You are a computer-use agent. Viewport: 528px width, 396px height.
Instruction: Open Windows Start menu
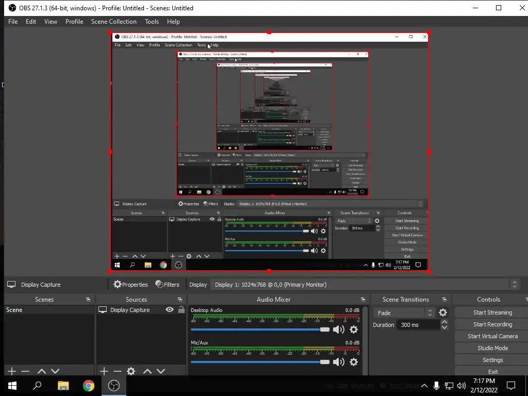(x=12, y=386)
